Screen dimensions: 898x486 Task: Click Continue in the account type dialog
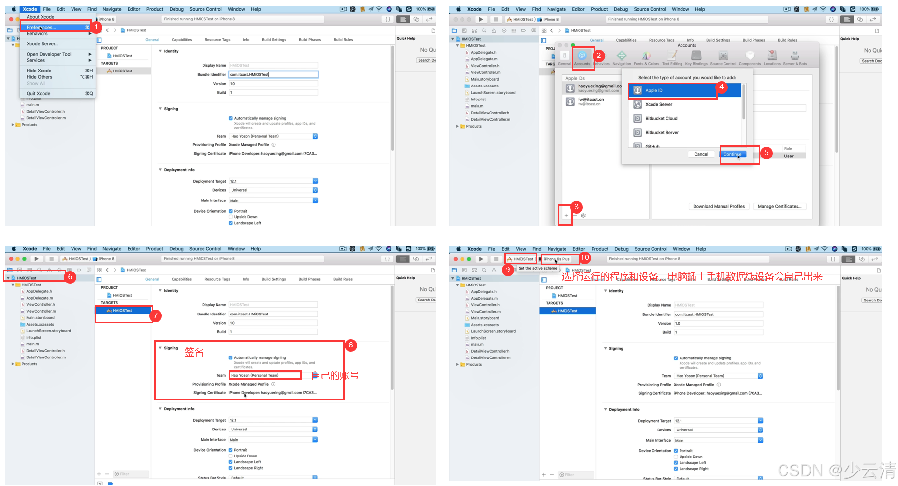[732, 154]
